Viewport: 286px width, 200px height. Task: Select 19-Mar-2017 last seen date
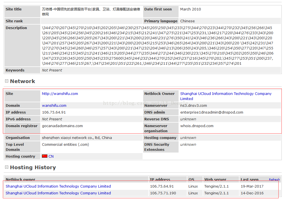(252, 186)
